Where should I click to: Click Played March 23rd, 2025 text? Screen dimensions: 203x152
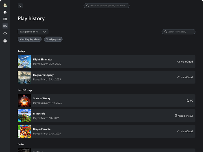(x=47, y=133)
